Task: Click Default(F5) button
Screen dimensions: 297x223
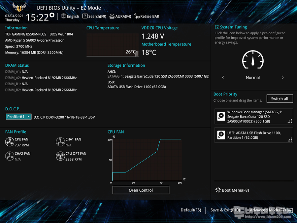Action: (191, 210)
